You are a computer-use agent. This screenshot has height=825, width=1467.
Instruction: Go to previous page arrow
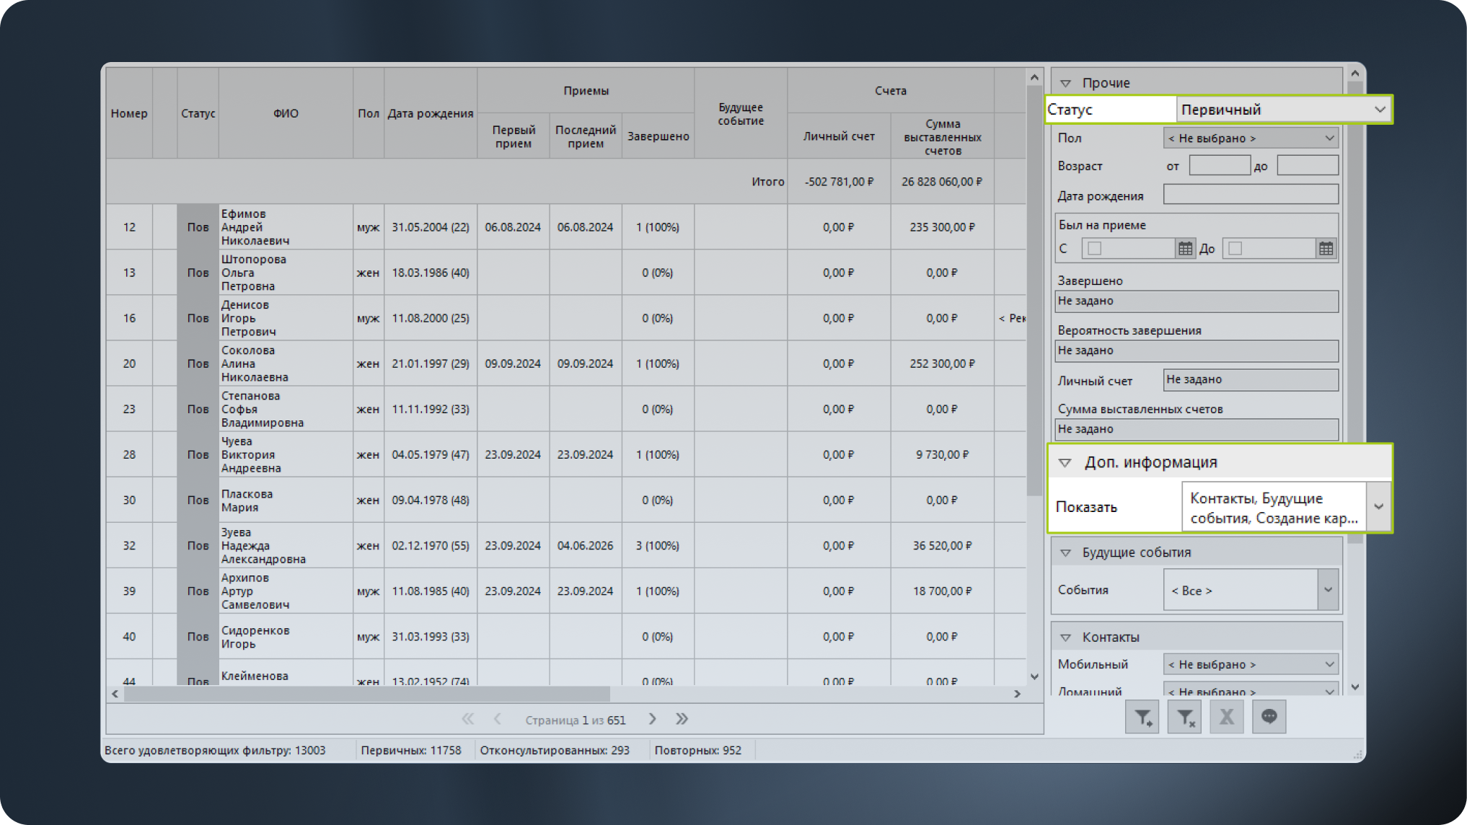pos(498,719)
